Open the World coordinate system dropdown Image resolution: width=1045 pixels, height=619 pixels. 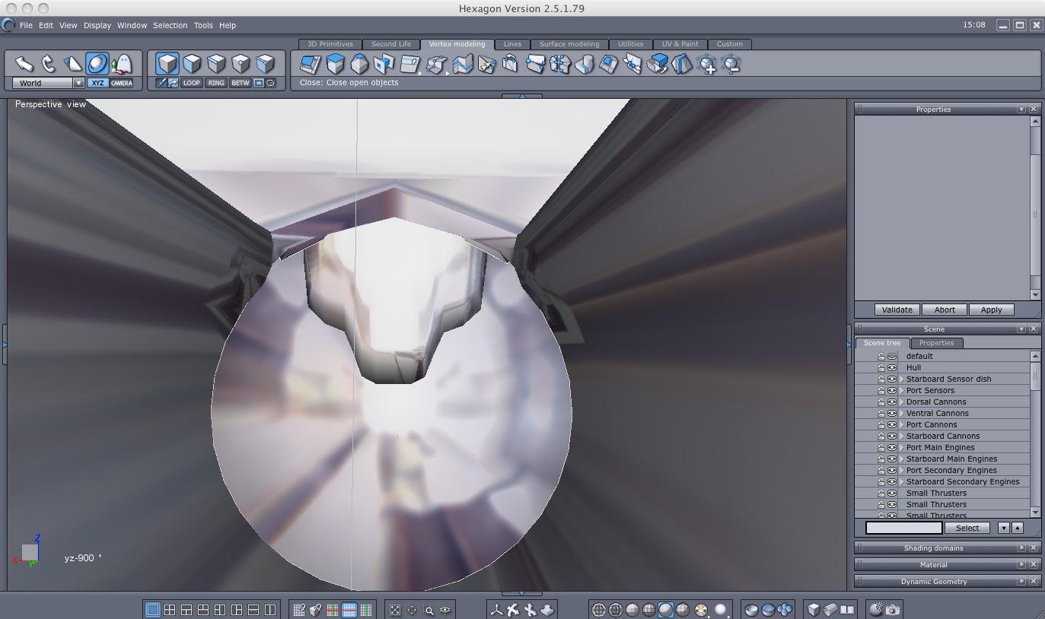click(x=78, y=83)
